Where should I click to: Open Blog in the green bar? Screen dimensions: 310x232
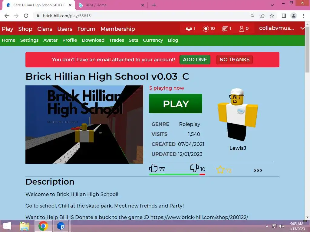[x=173, y=40]
